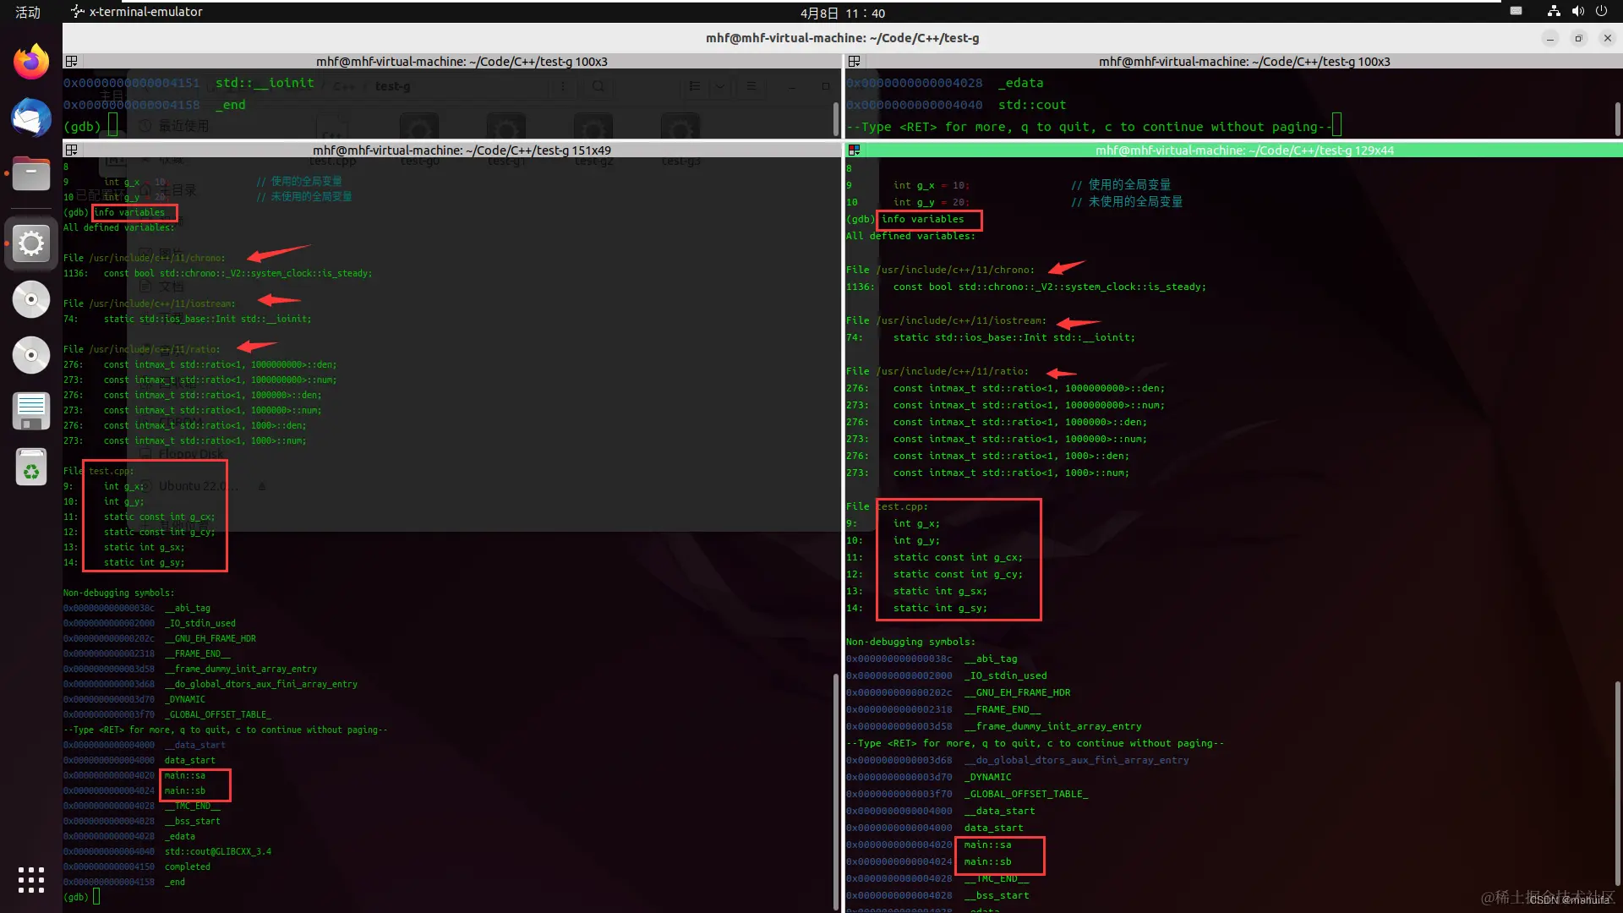Click 'std::chrono::_V2::system_clock::is_steady' in the 129x44 pane
Screen dimensions: 1623x913
1079,287
